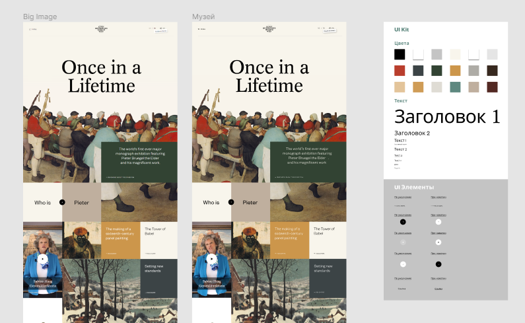Open The Tower of Babel card in Big Image
Screen dimensions: 525x323
pyautogui.click(x=158, y=240)
